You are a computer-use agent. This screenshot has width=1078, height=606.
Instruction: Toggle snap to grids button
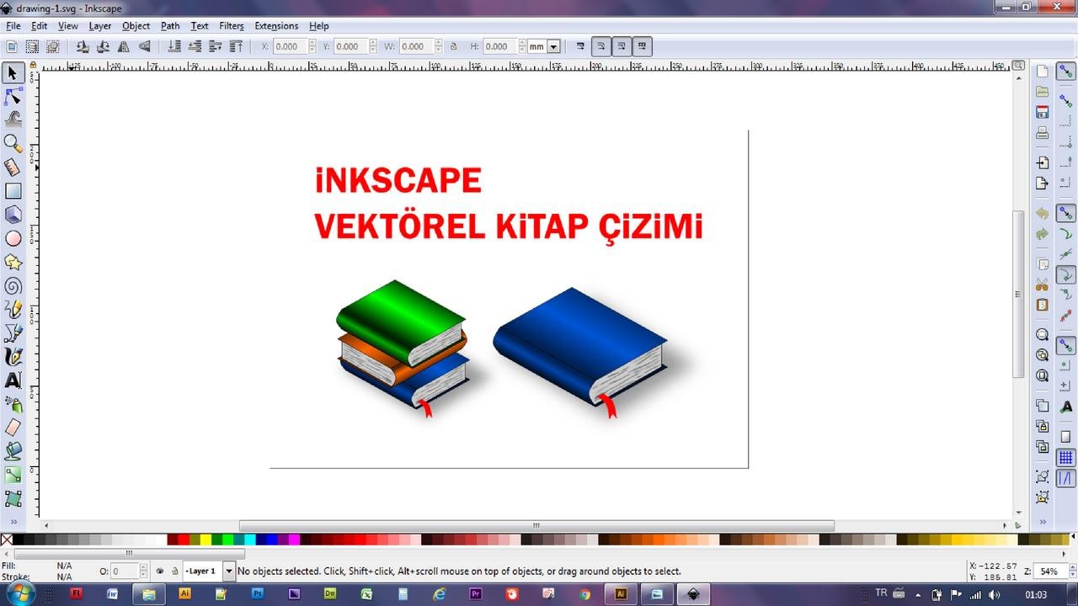(x=1066, y=459)
